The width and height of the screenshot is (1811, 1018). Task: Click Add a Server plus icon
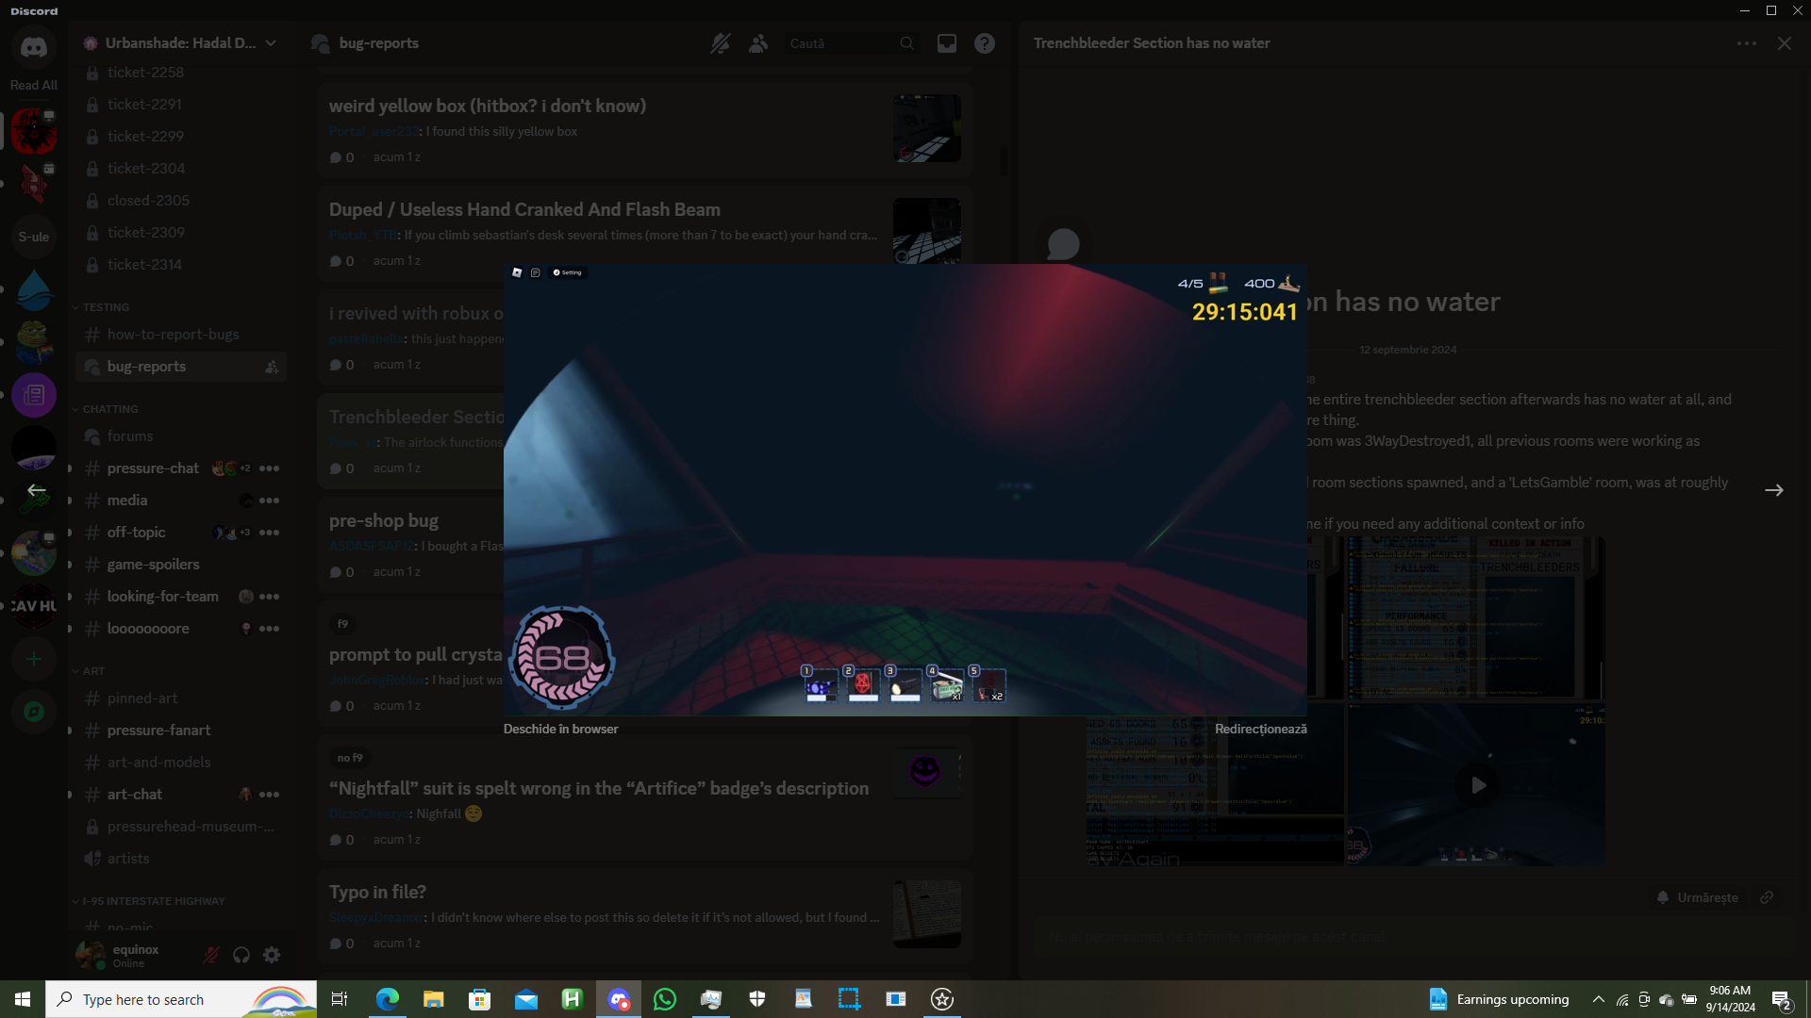pyautogui.click(x=34, y=659)
